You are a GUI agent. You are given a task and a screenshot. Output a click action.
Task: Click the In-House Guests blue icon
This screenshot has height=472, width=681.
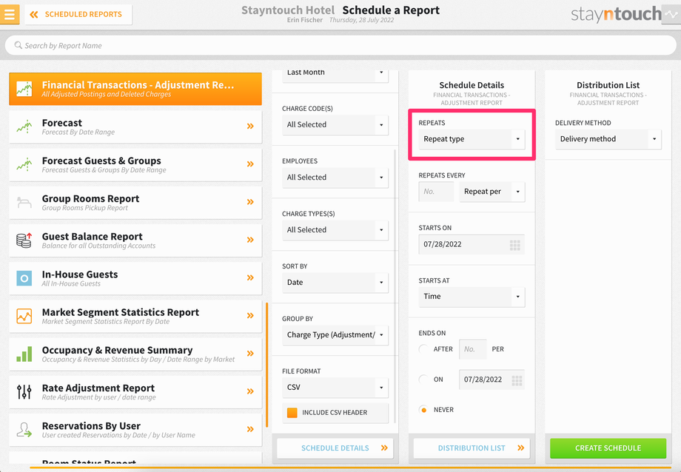point(24,278)
